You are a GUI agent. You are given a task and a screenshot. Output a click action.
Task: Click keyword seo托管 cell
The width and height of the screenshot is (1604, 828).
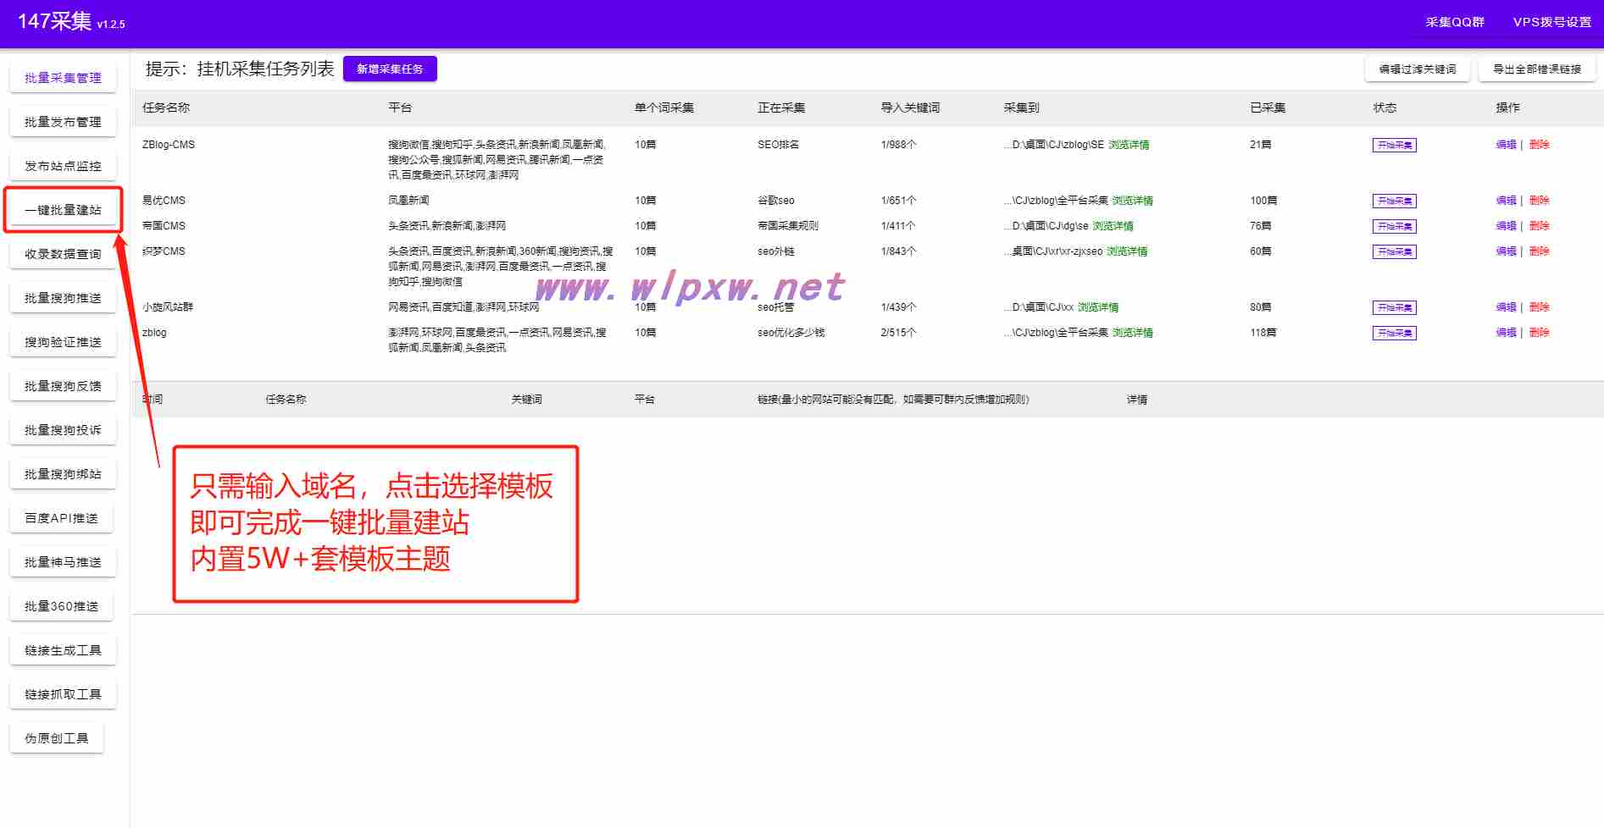(x=776, y=307)
